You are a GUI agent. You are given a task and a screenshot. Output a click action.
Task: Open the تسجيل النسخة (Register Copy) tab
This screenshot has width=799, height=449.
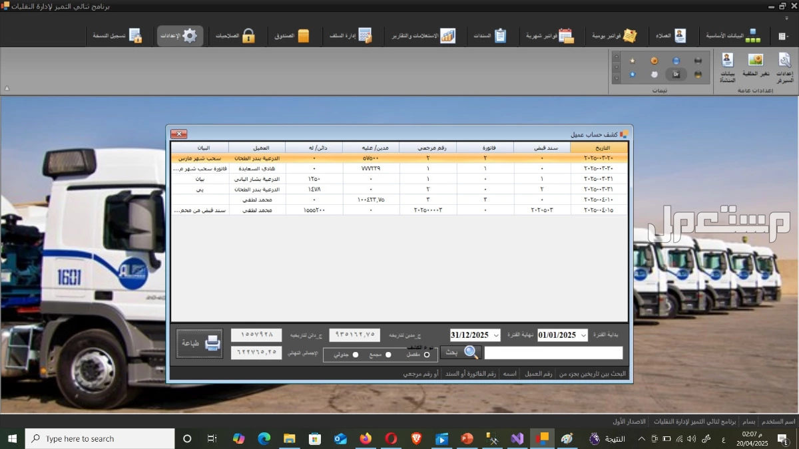(117, 36)
